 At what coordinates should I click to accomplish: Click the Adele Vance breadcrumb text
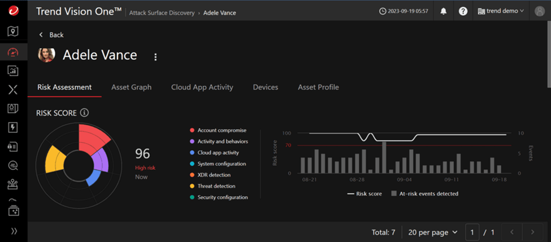click(x=220, y=13)
